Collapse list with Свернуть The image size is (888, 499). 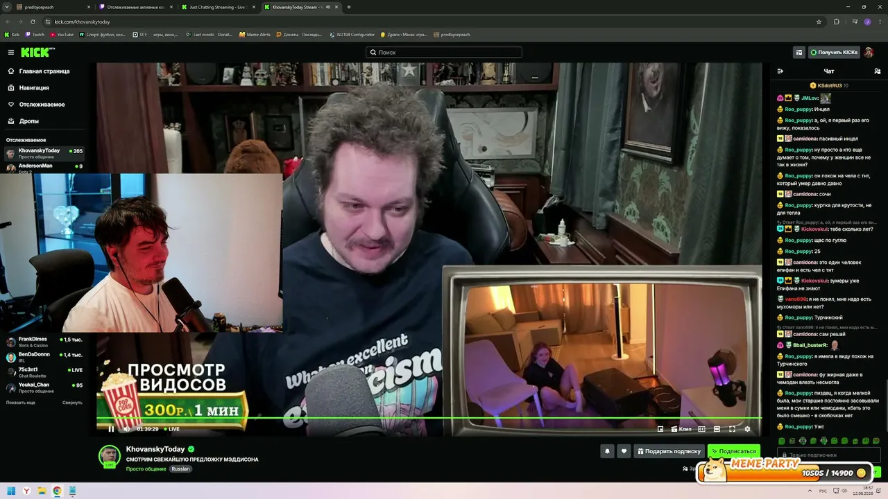point(72,403)
